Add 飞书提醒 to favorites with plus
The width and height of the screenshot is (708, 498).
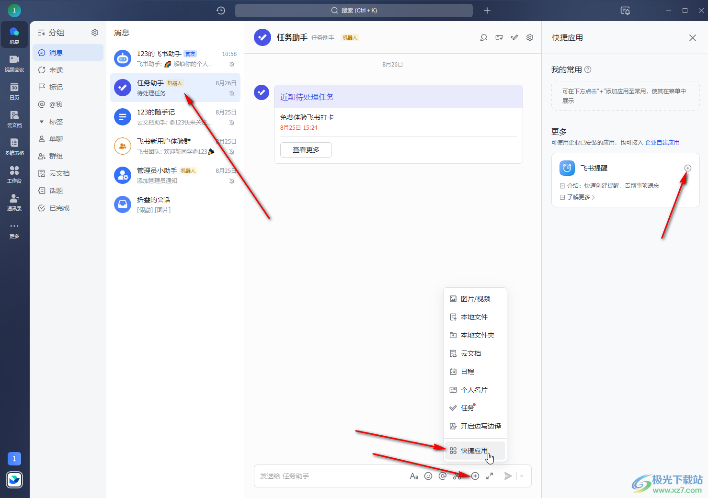click(688, 168)
